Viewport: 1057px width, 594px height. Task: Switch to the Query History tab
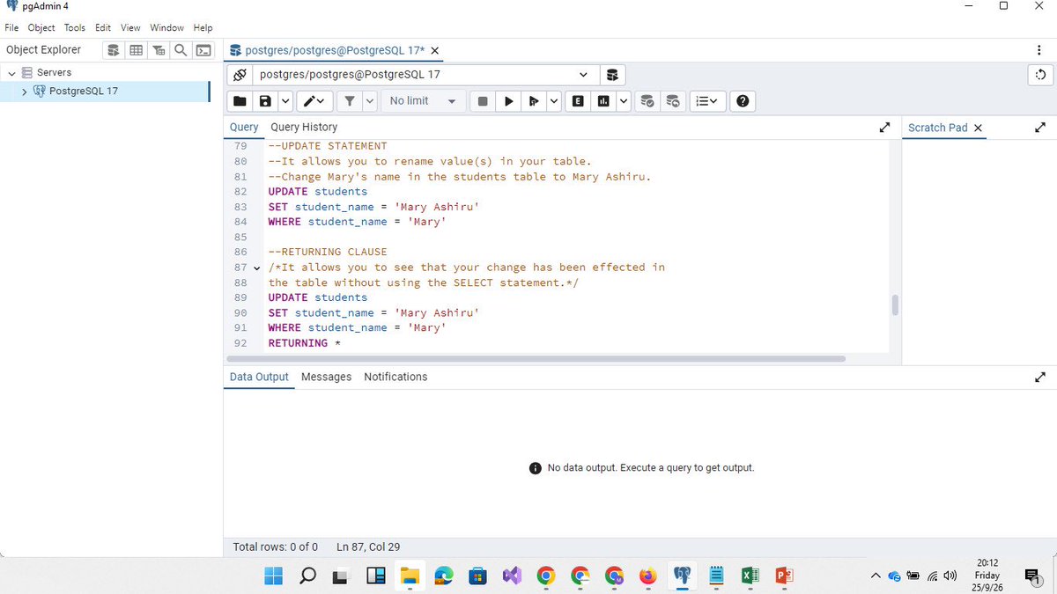point(304,128)
